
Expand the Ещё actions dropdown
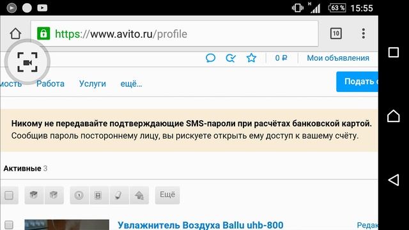(x=167, y=195)
